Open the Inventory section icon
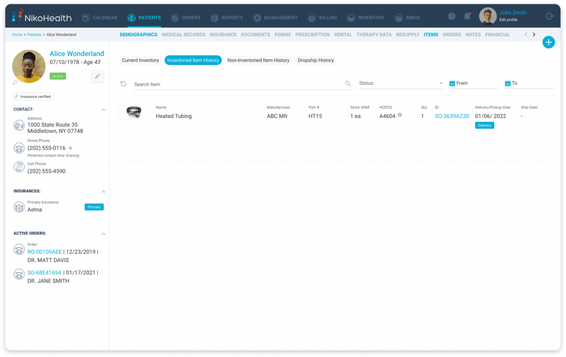The height and width of the screenshot is (357, 566). click(350, 17)
